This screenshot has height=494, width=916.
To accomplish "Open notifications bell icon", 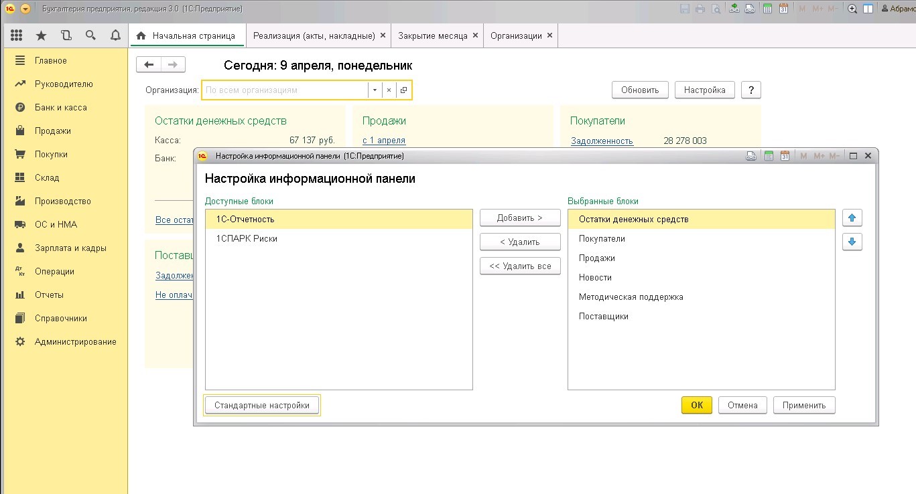I will pos(115,35).
